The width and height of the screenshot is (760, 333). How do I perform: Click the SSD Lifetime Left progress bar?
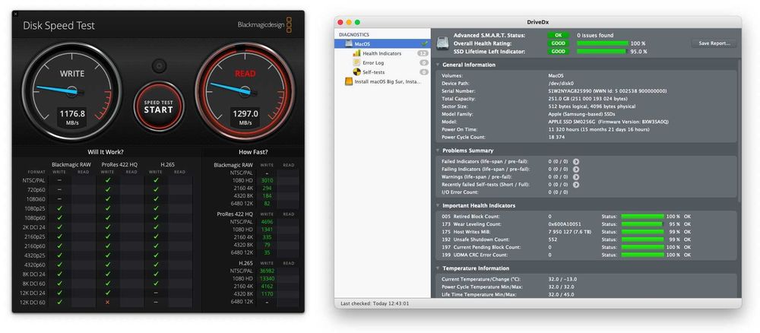click(x=603, y=52)
